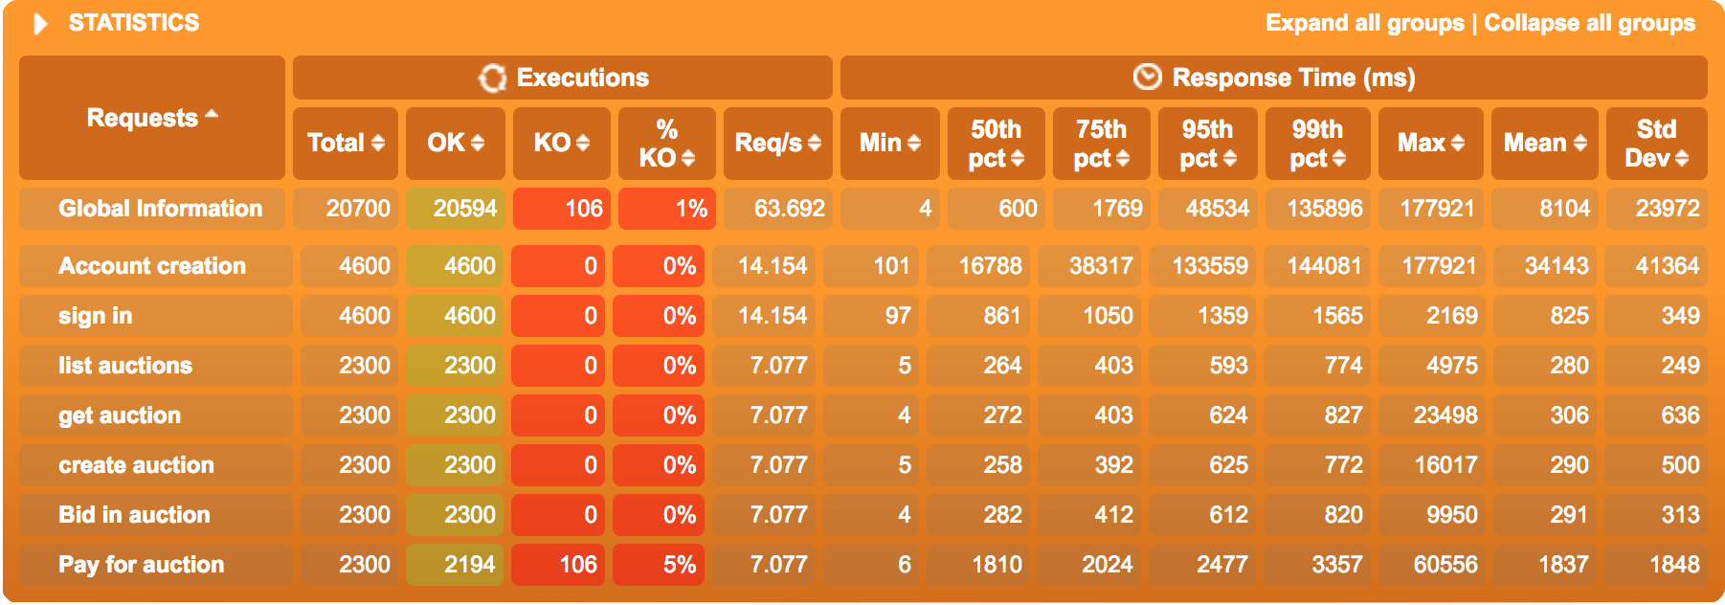Sort table by Std Dev column
Screen dimensions: 1725x605
coord(1656,143)
